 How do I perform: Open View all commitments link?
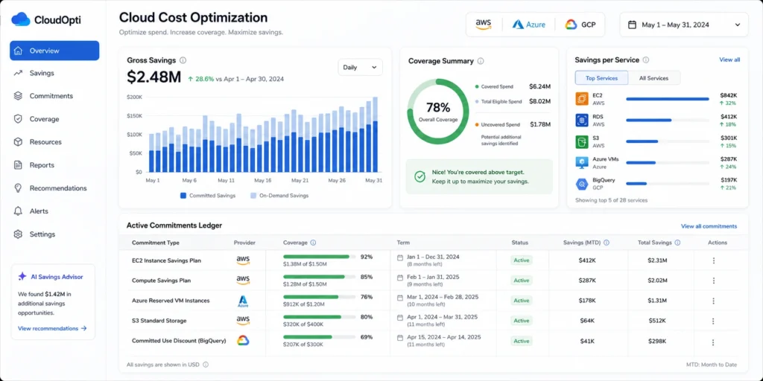click(x=709, y=226)
